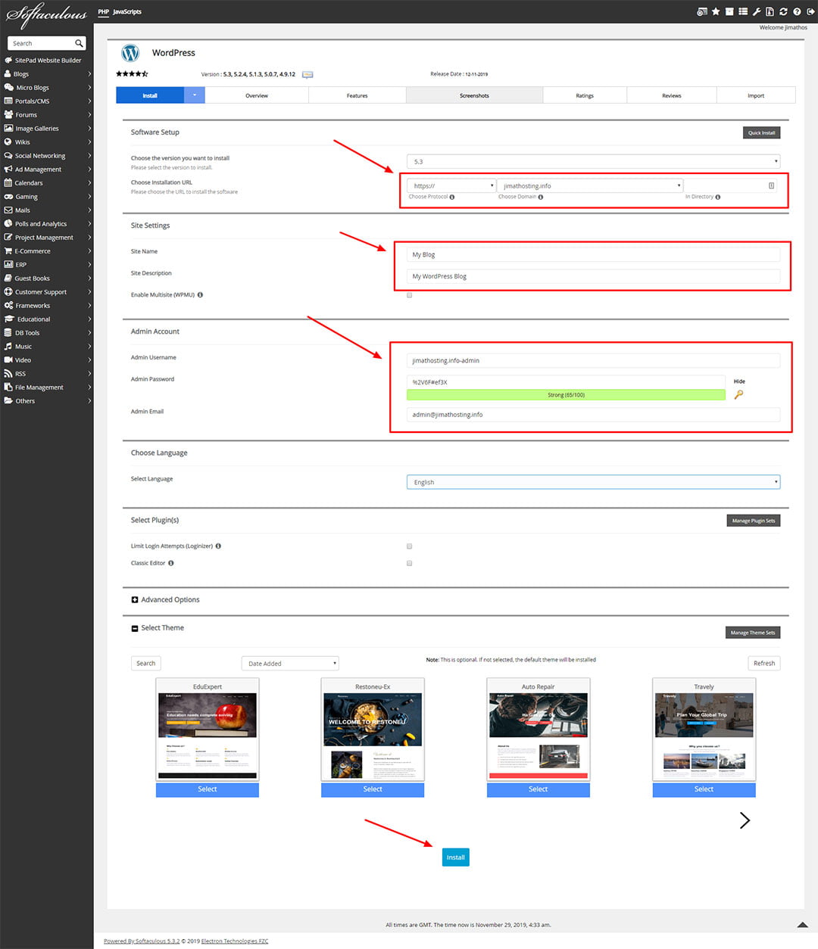Open the Screenshots tab

click(x=474, y=95)
